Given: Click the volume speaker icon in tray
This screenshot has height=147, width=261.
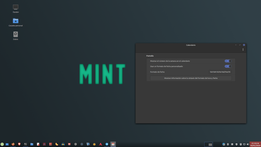Looking at the screenshot, I should [x=248, y=144].
